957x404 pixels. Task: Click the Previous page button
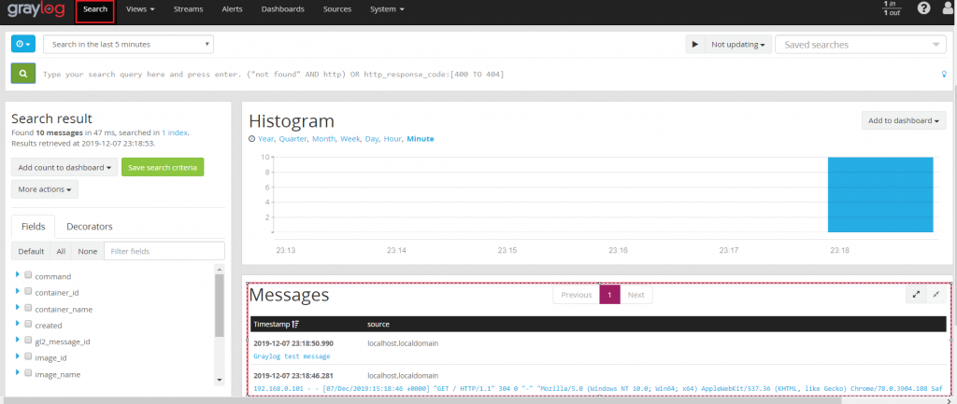576,295
